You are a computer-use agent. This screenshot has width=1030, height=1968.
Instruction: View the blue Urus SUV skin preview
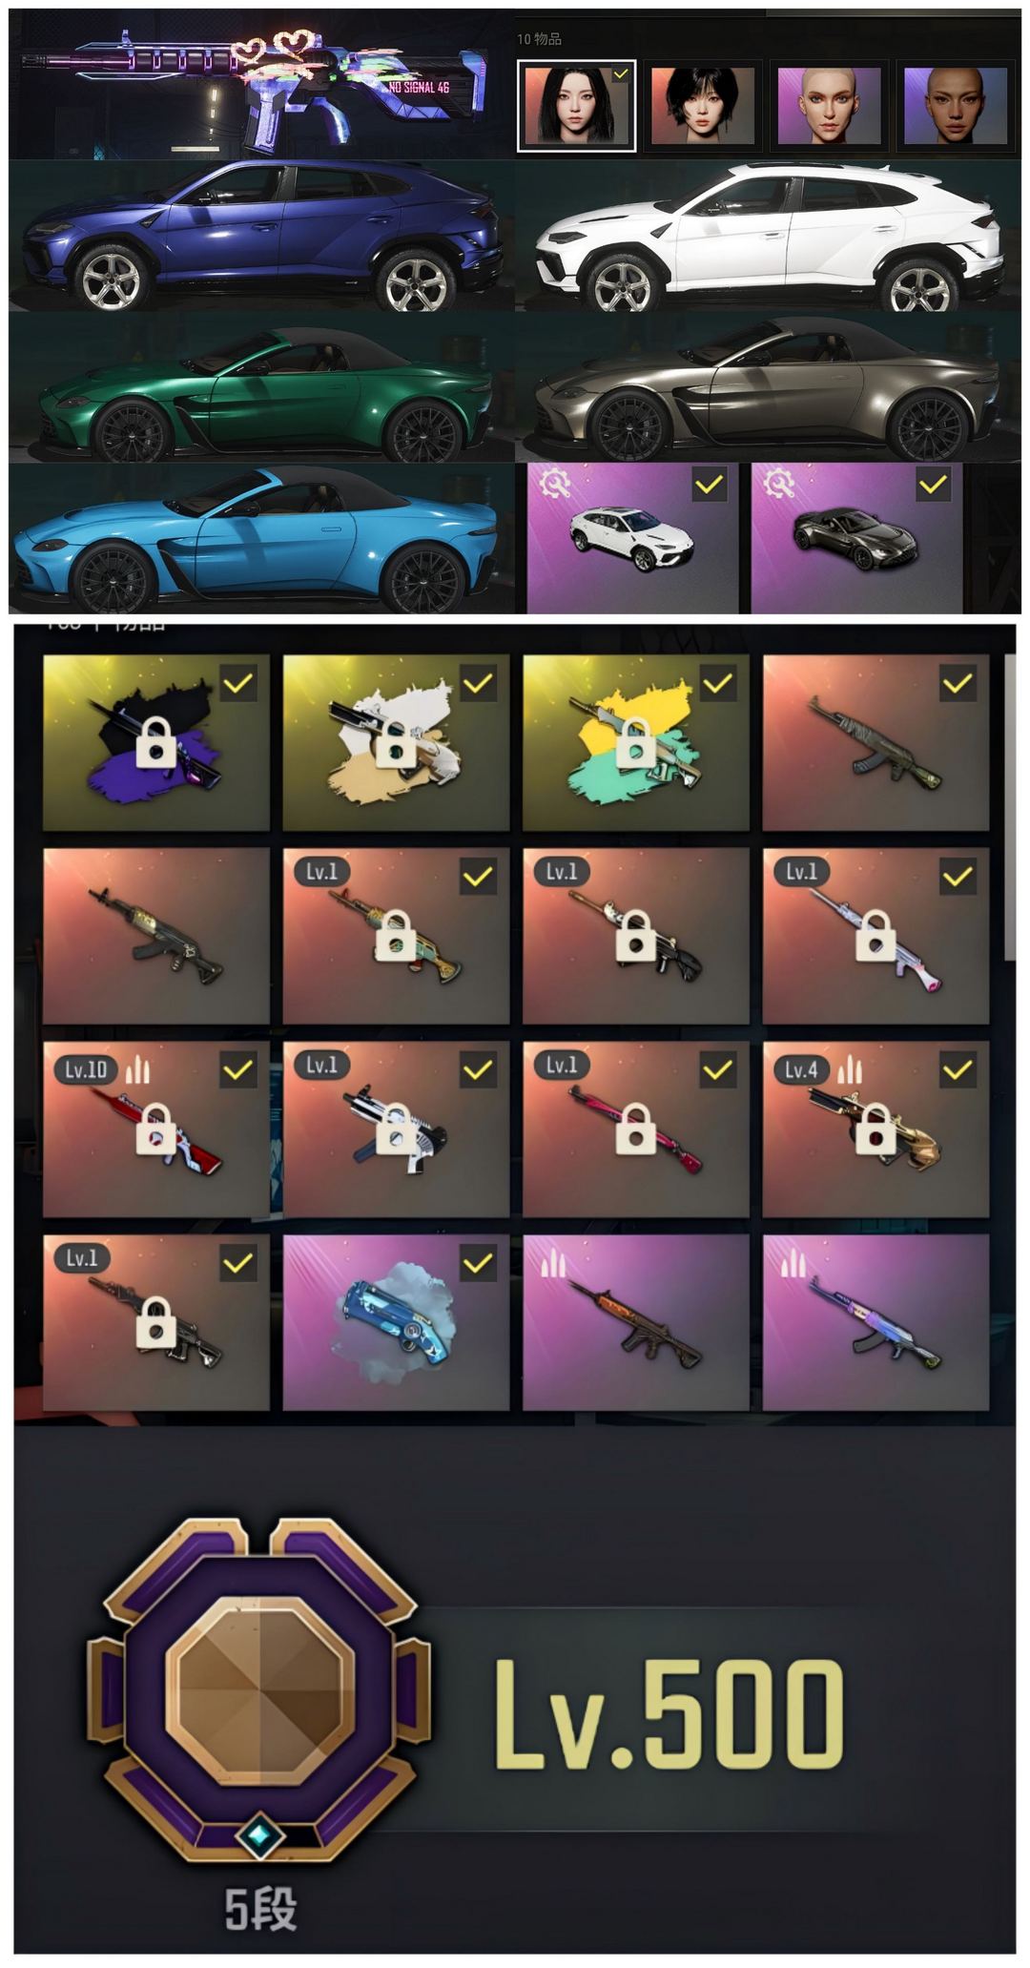[262, 235]
